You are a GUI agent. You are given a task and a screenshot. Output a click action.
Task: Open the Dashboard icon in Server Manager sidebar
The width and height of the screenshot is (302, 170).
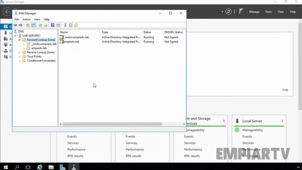pyautogui.click(x=6, y=26)
